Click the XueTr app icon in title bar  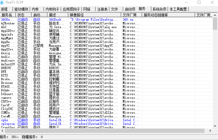click(x=3, y=2)
